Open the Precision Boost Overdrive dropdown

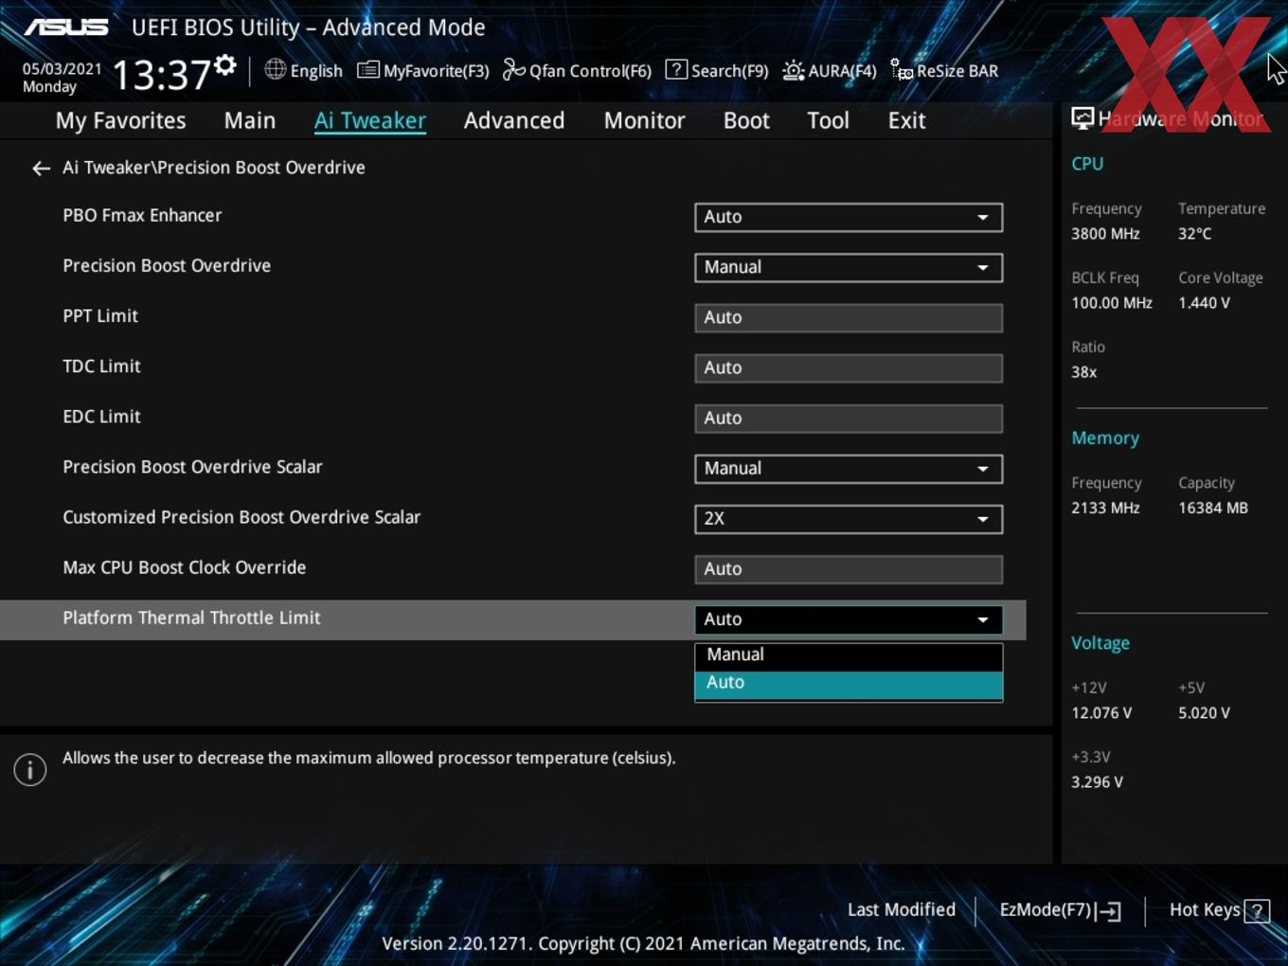(849, 267)
